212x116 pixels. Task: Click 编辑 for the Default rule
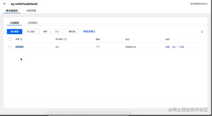click(x=168, y=47)
